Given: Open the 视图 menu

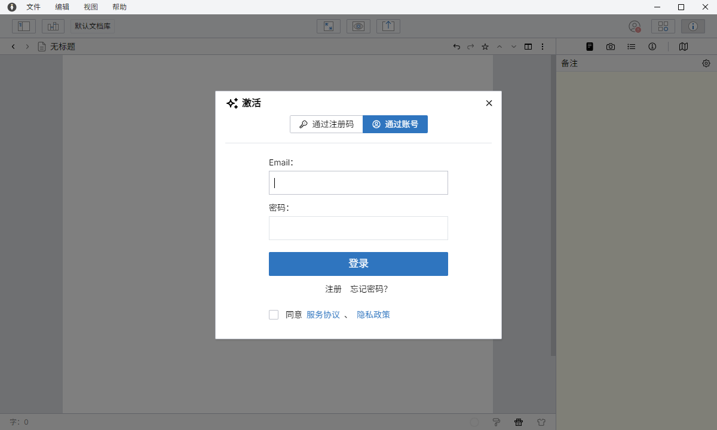Looking at the screenshot, I should 91,7.
